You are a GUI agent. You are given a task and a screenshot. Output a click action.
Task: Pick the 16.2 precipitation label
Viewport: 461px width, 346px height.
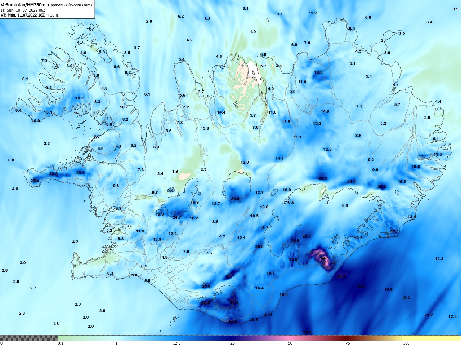pyautogui.click(x=194, y=218)
